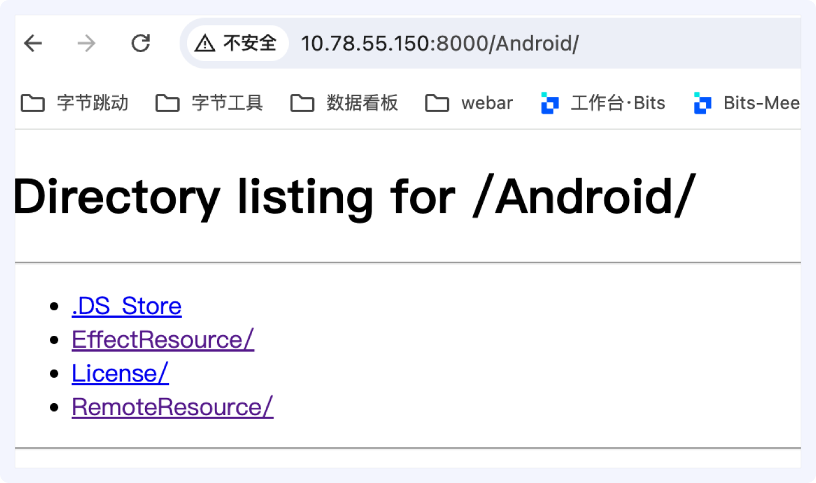Open the RemoteResource/ directory link
The width and height of the screenshot is (816, 483).
(x=173, y=407)
